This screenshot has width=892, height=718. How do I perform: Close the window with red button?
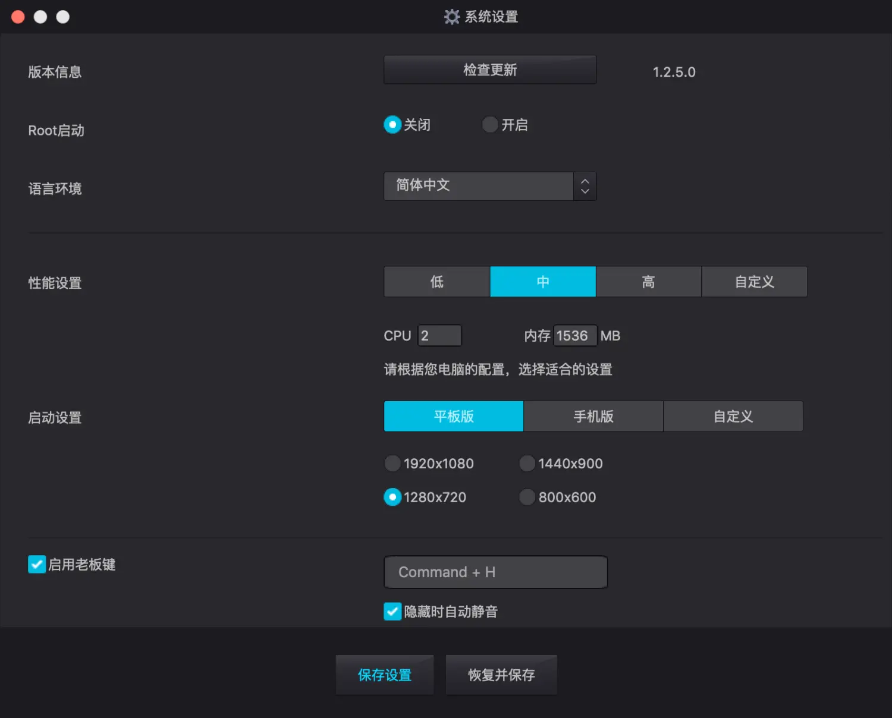point(18,17)
